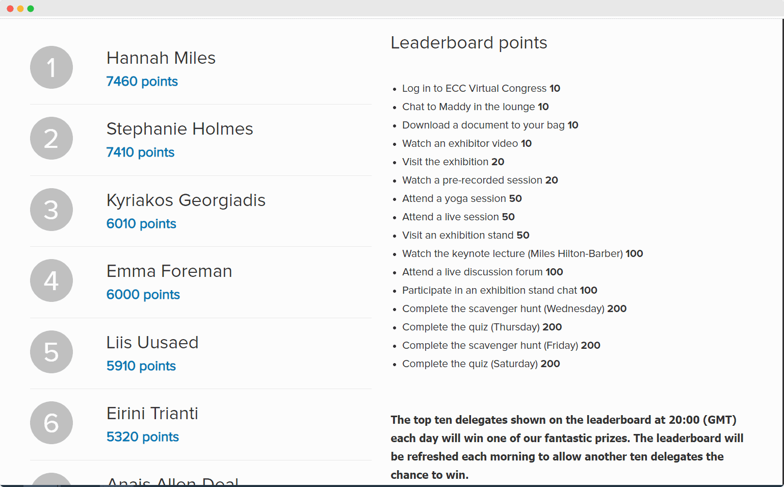The height and width of the screenshot is (487, 784).
Task: Click the green zoom window control
Action: pyautogui.click(x=31, y=8)
